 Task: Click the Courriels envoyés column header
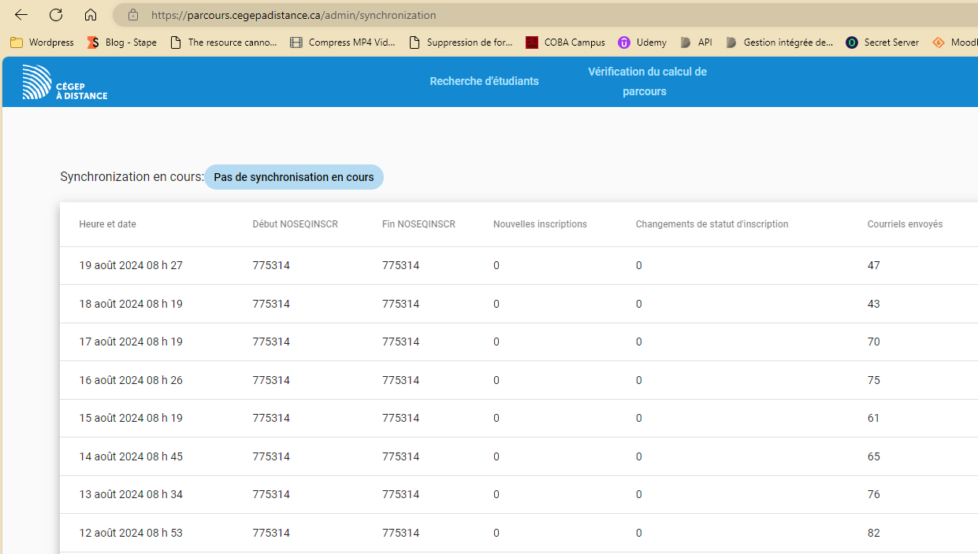[x=905, y=224]
